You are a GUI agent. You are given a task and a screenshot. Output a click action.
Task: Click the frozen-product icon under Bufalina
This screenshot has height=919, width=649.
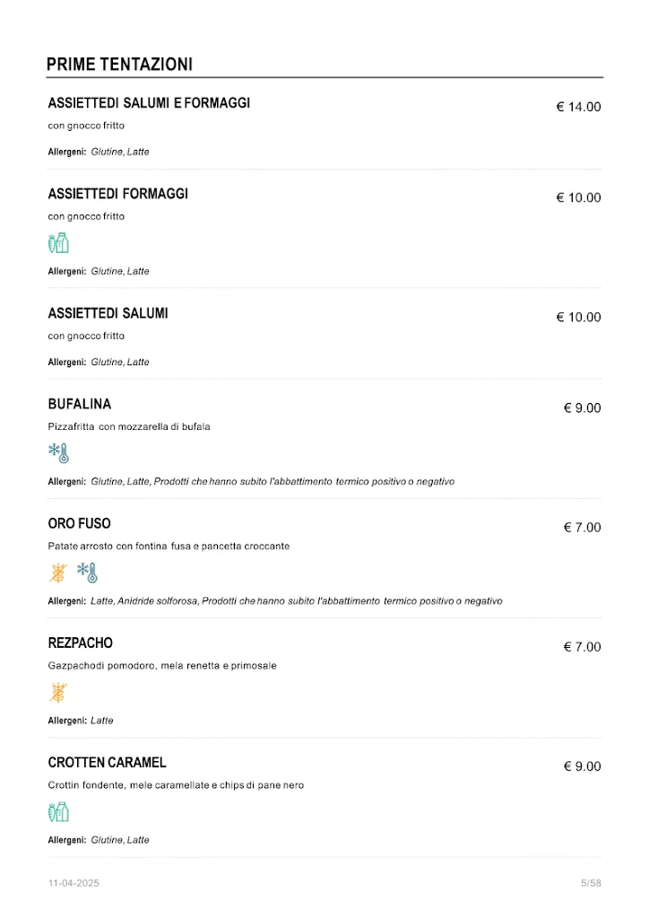coord(58,453)
